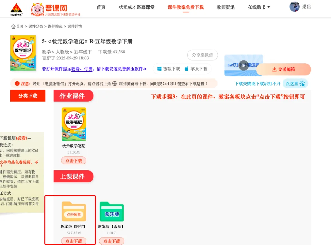Click the Apple icon for 苹果下载

tap(186, 69)
